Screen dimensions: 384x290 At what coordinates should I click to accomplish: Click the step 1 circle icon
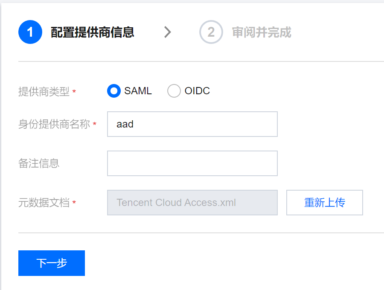pyautogui.click(x=30, y=32)
